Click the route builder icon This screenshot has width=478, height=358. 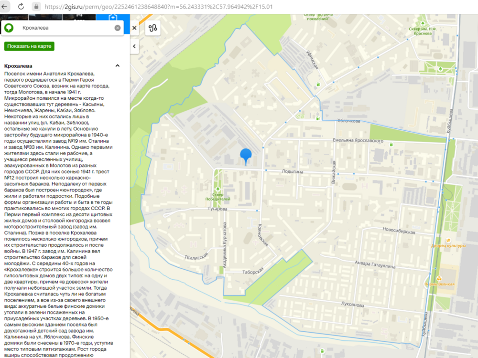tap(153, 28)
